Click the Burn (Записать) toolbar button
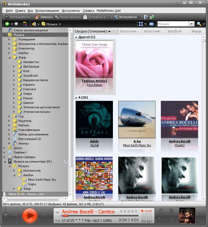 click(x=44, y=17)
